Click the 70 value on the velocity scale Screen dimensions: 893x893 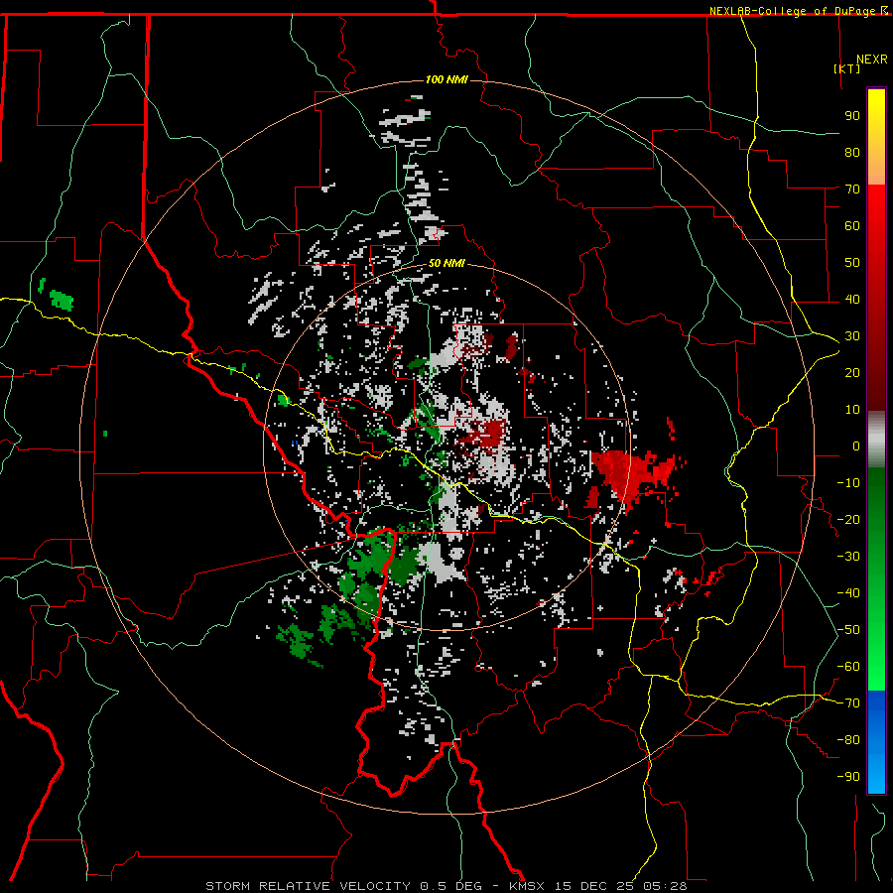tap(852, 190)
